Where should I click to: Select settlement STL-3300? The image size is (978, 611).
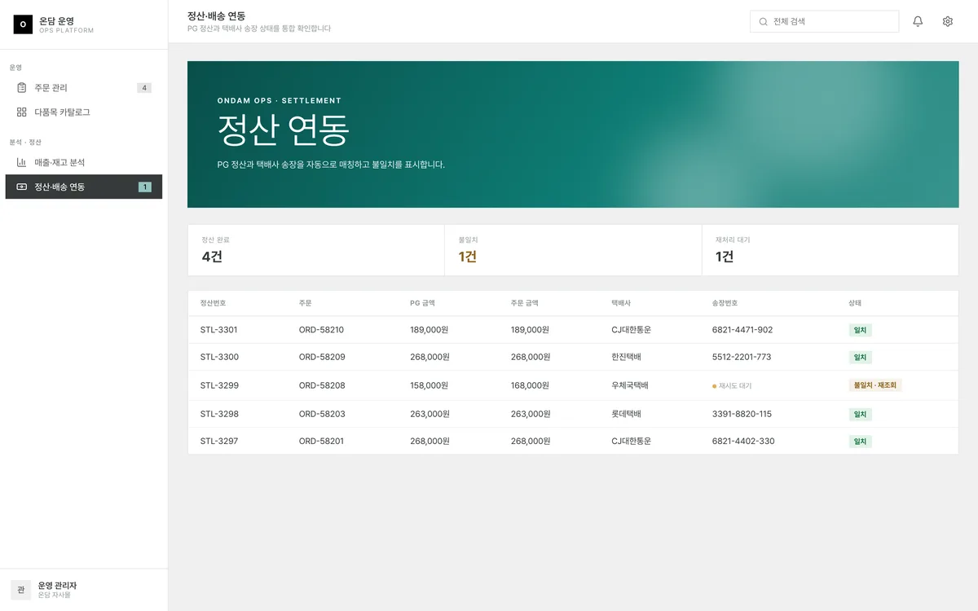(x=219, y=357)
